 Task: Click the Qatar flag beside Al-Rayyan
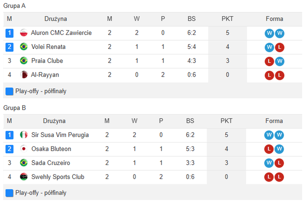tap(24, 75)
